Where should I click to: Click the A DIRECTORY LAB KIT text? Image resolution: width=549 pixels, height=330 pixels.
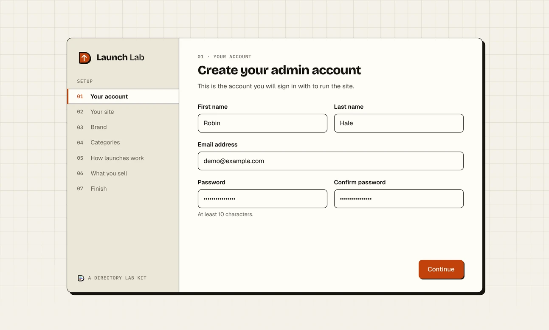coord(117,278)
